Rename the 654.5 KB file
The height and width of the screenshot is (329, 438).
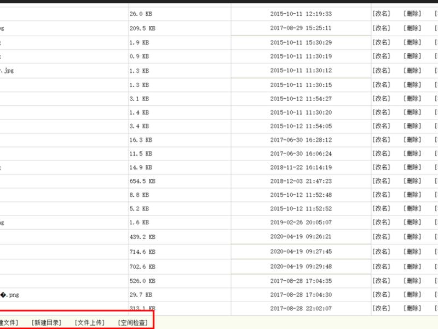tap(381, 181)
